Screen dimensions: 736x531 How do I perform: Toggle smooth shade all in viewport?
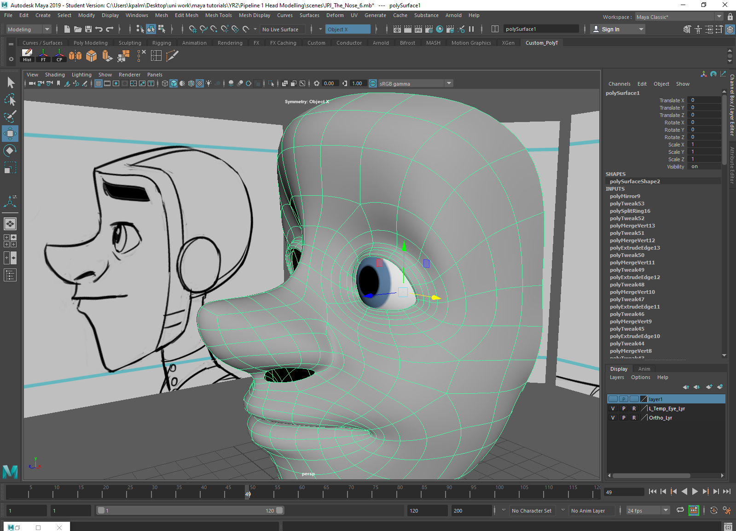tap(174, 83)
